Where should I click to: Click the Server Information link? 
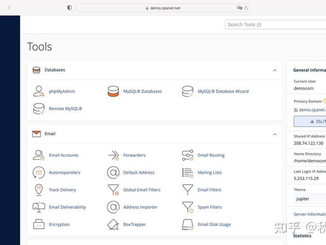click(310, 214)
